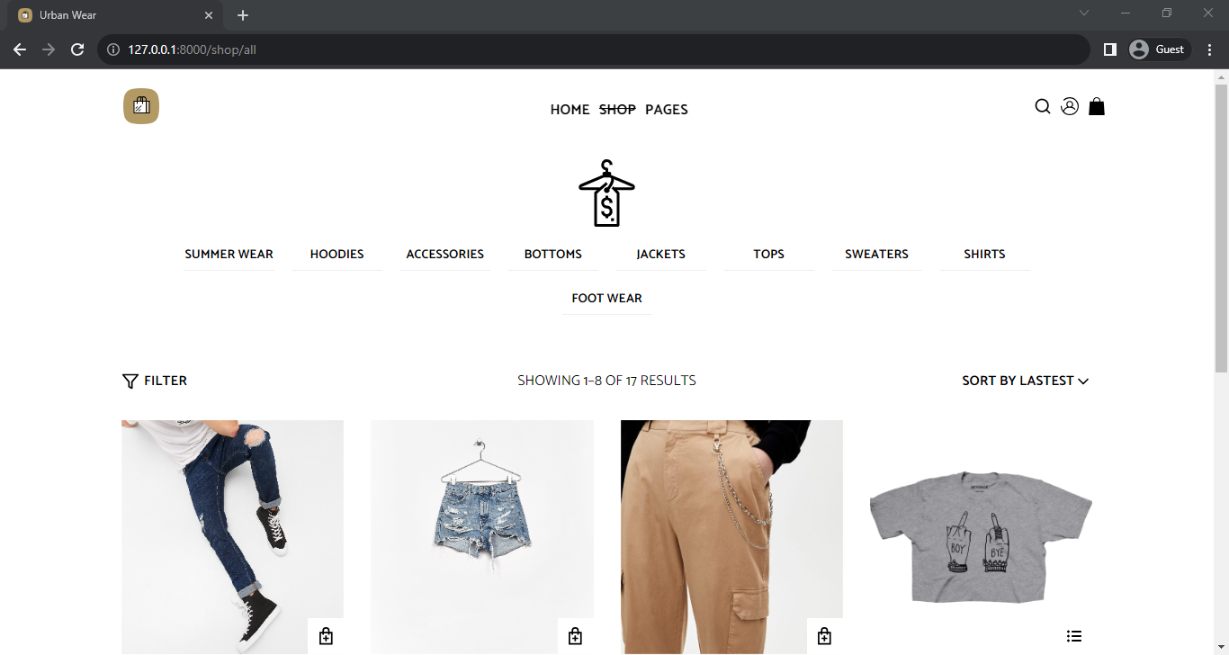Add the blue ripped jeans to cart
Viewport: 1229px width, 655px height.
coord(326,636)
